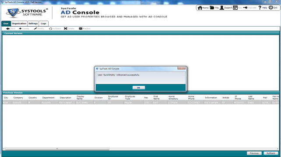Select the 'Sunil Shetty' display name cell
Screen dimensions: 281x157
[x=84, y=102]
